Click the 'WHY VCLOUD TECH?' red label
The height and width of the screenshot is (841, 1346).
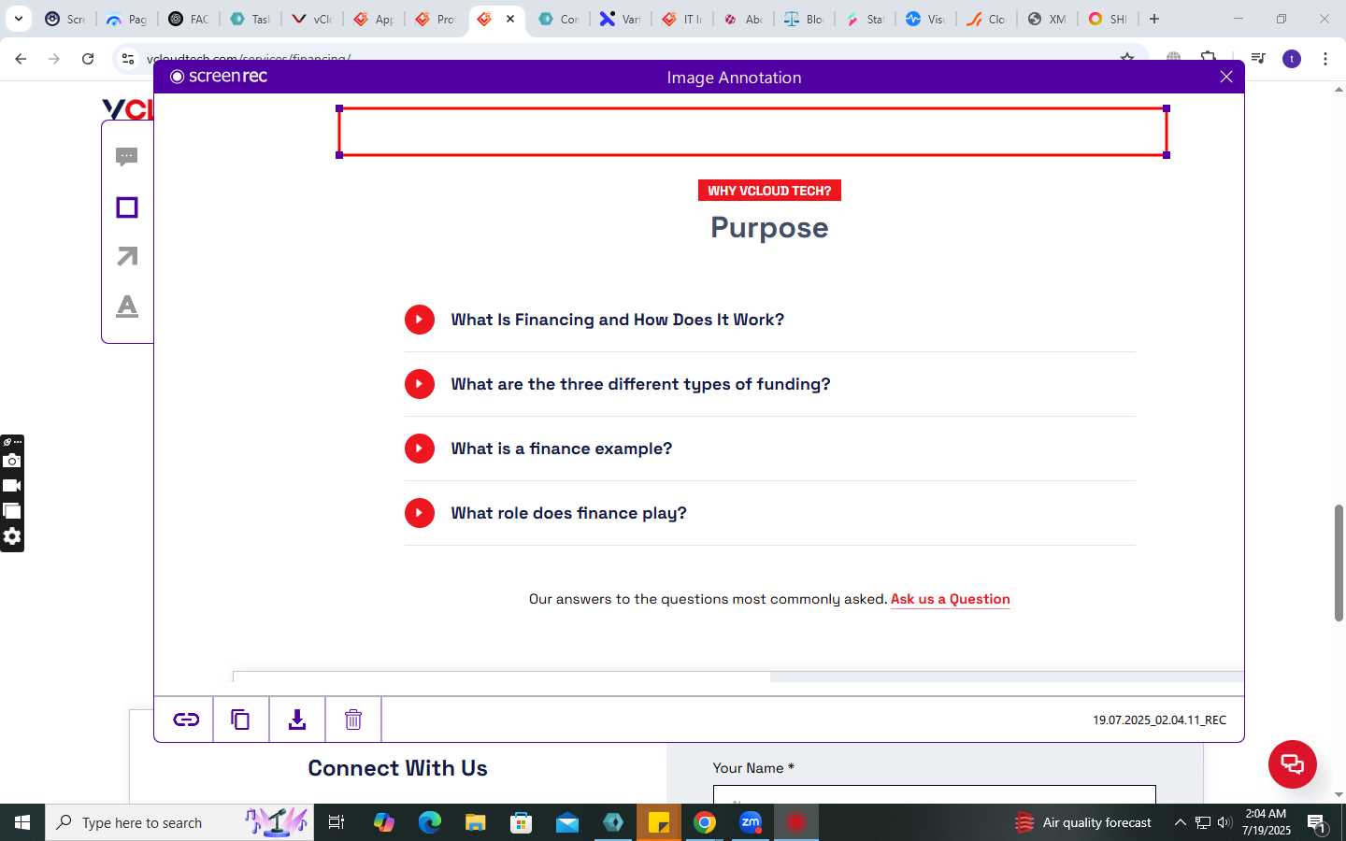(x=769, y=191)
